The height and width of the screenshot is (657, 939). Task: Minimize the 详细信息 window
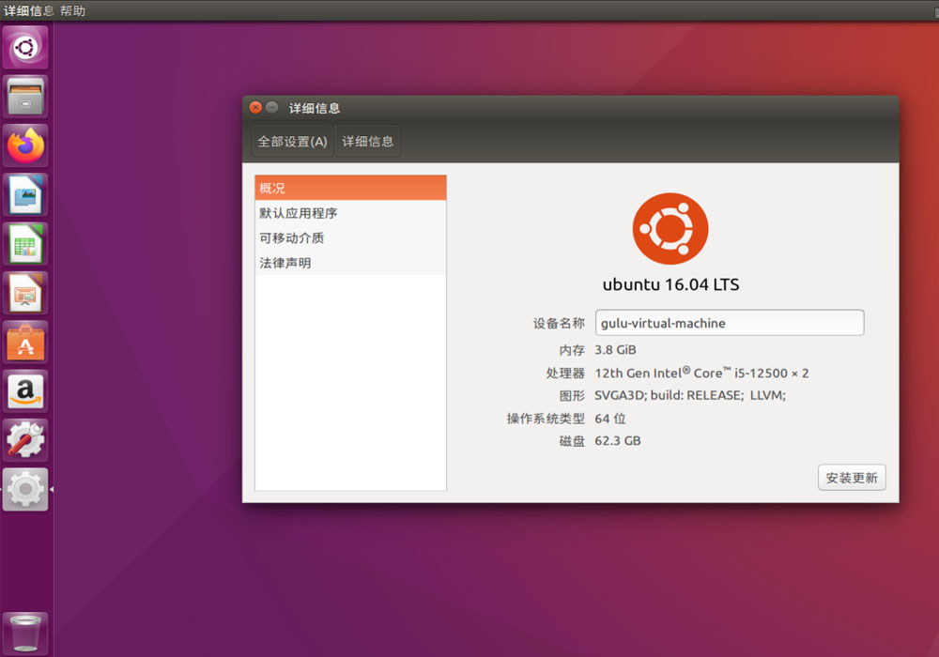272,108
